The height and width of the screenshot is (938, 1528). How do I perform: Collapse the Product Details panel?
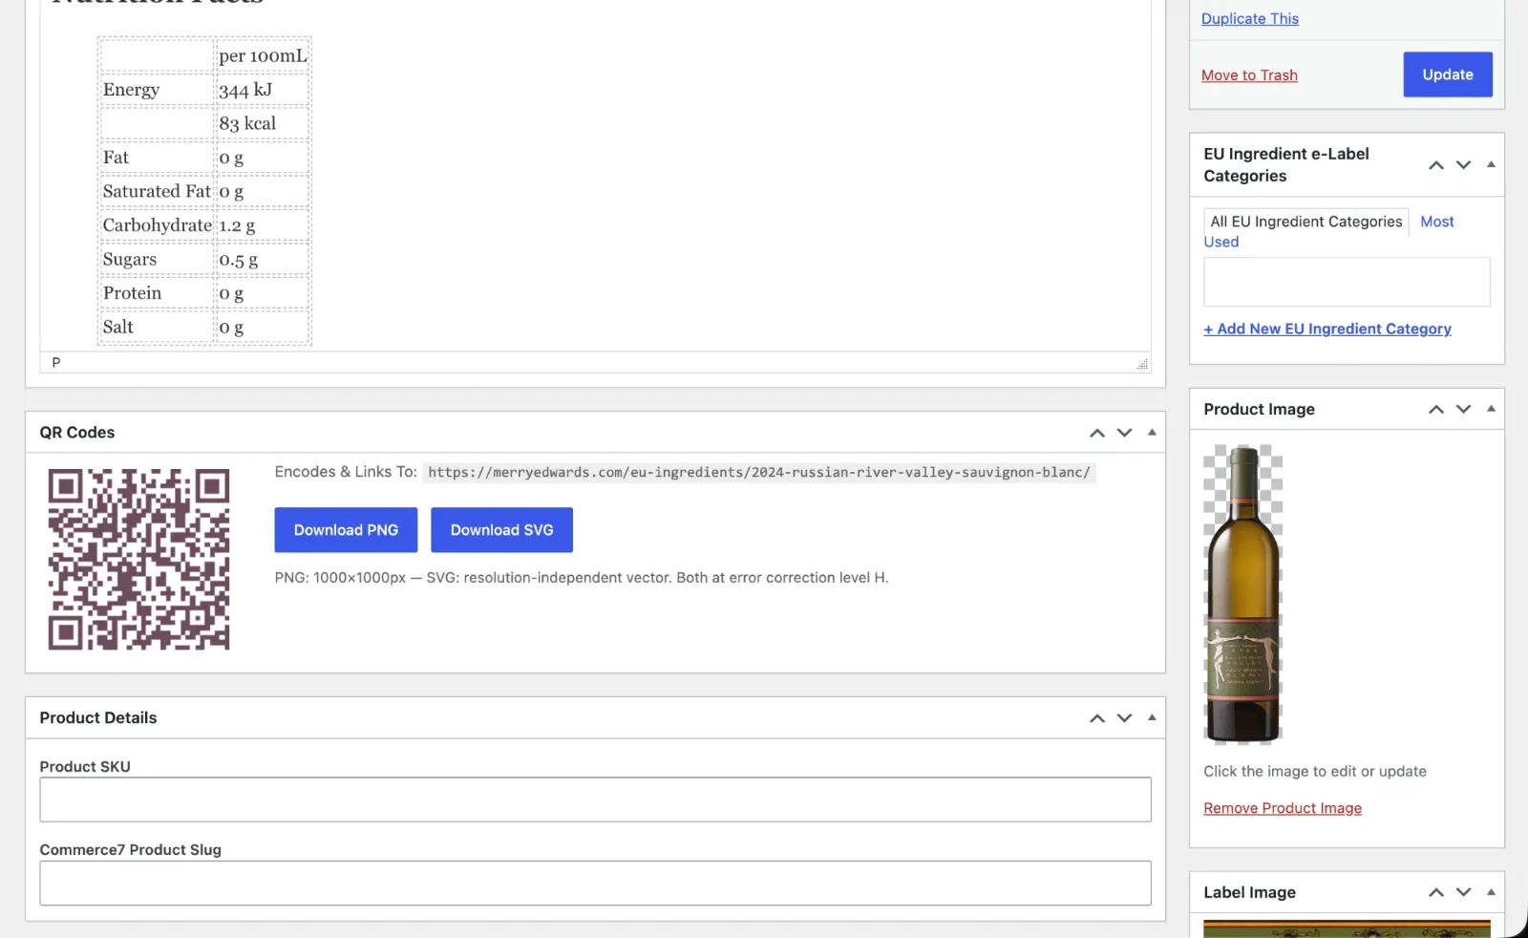(1152, 717)
